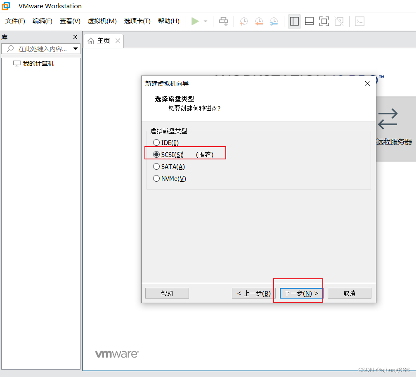Click the remote server arrows icon
Screen dimensions: 416x377
388,119
